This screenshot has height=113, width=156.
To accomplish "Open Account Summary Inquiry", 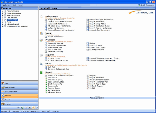I will point(58,60).
